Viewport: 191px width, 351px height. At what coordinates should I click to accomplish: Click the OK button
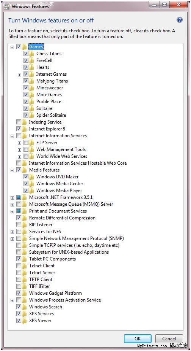point(138,338)
